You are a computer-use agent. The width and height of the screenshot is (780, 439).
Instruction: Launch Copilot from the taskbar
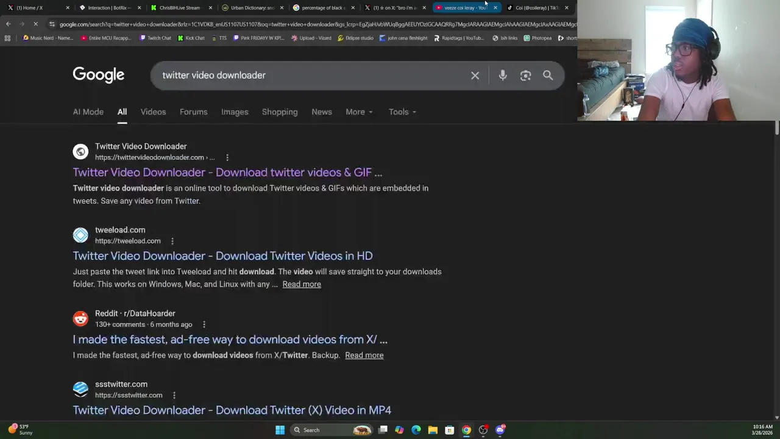[x=399, y=430]
